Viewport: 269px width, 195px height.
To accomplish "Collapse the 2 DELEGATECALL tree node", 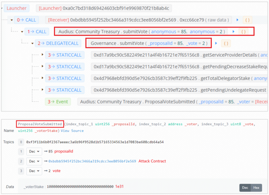I will [x=33, y=44].
